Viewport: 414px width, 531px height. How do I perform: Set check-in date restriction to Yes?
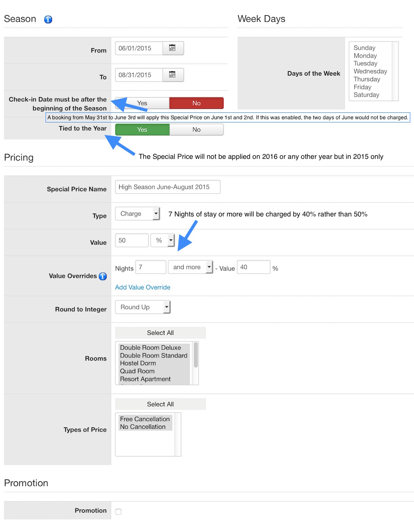click(142, 103)
